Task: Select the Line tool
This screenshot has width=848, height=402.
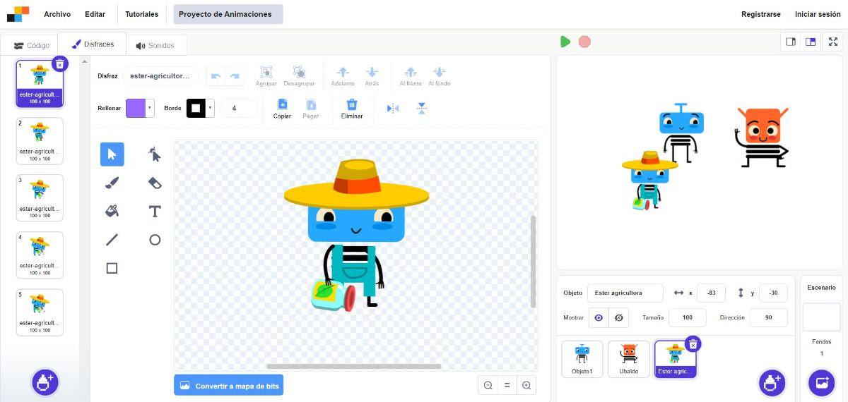Action: 112,240
